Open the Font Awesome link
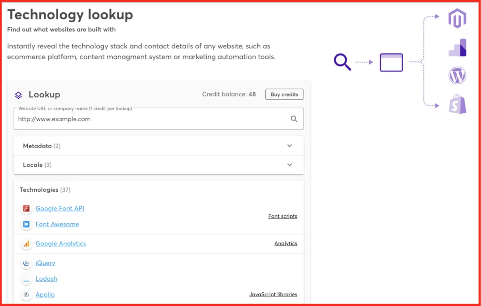Screen dimensions: 481x306 pyautogui.click(x=57, y=224)
